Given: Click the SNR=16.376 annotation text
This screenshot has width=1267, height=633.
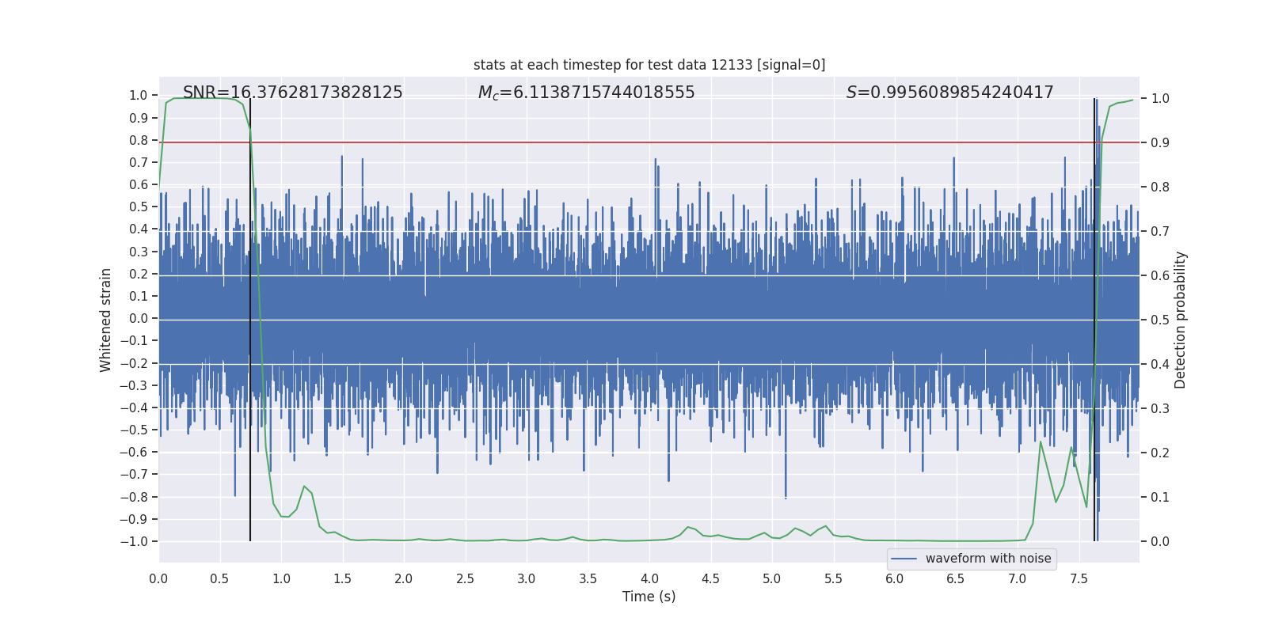Looking at the screenshot, I should coord(292,93).
